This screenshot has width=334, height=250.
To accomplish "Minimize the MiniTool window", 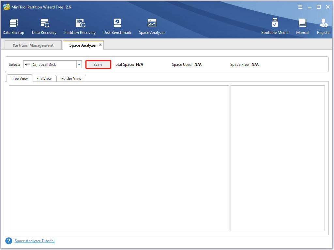I will (x=310, y=7).
